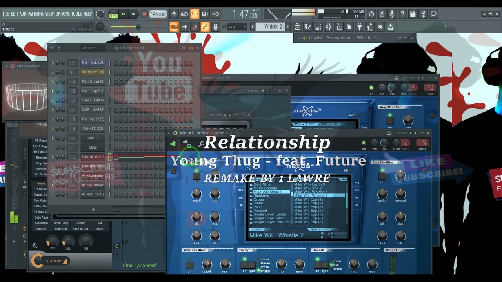Viewport: 502px width, 282px height.
Task: Switch to the mix tab right of Nexus display
Action: (356, 190)
